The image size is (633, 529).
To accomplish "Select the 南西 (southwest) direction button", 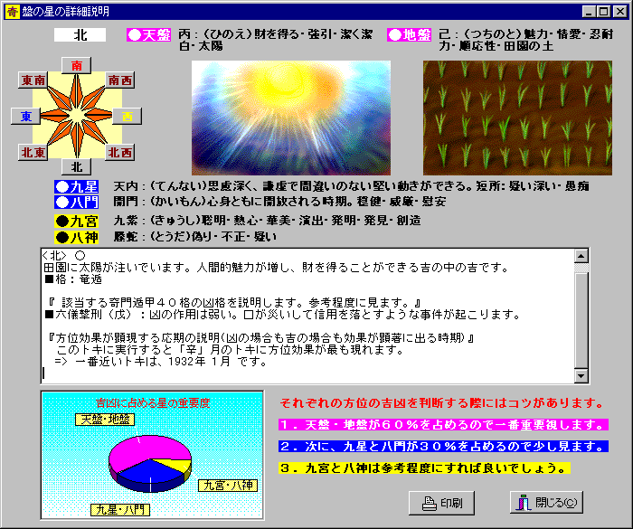I will pyautogui.click(x=119, y=80).
